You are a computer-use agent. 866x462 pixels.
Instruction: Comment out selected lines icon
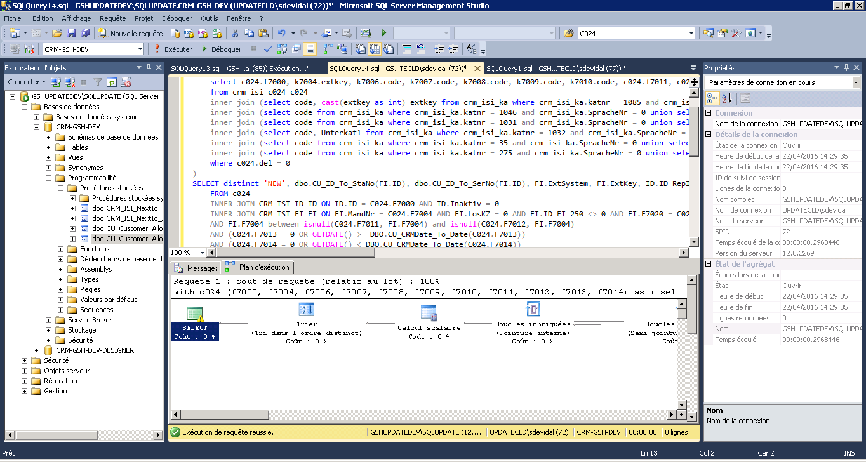coord(407,49)
